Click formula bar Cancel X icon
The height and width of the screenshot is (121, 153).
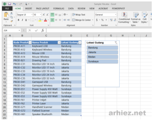[30, 30]
